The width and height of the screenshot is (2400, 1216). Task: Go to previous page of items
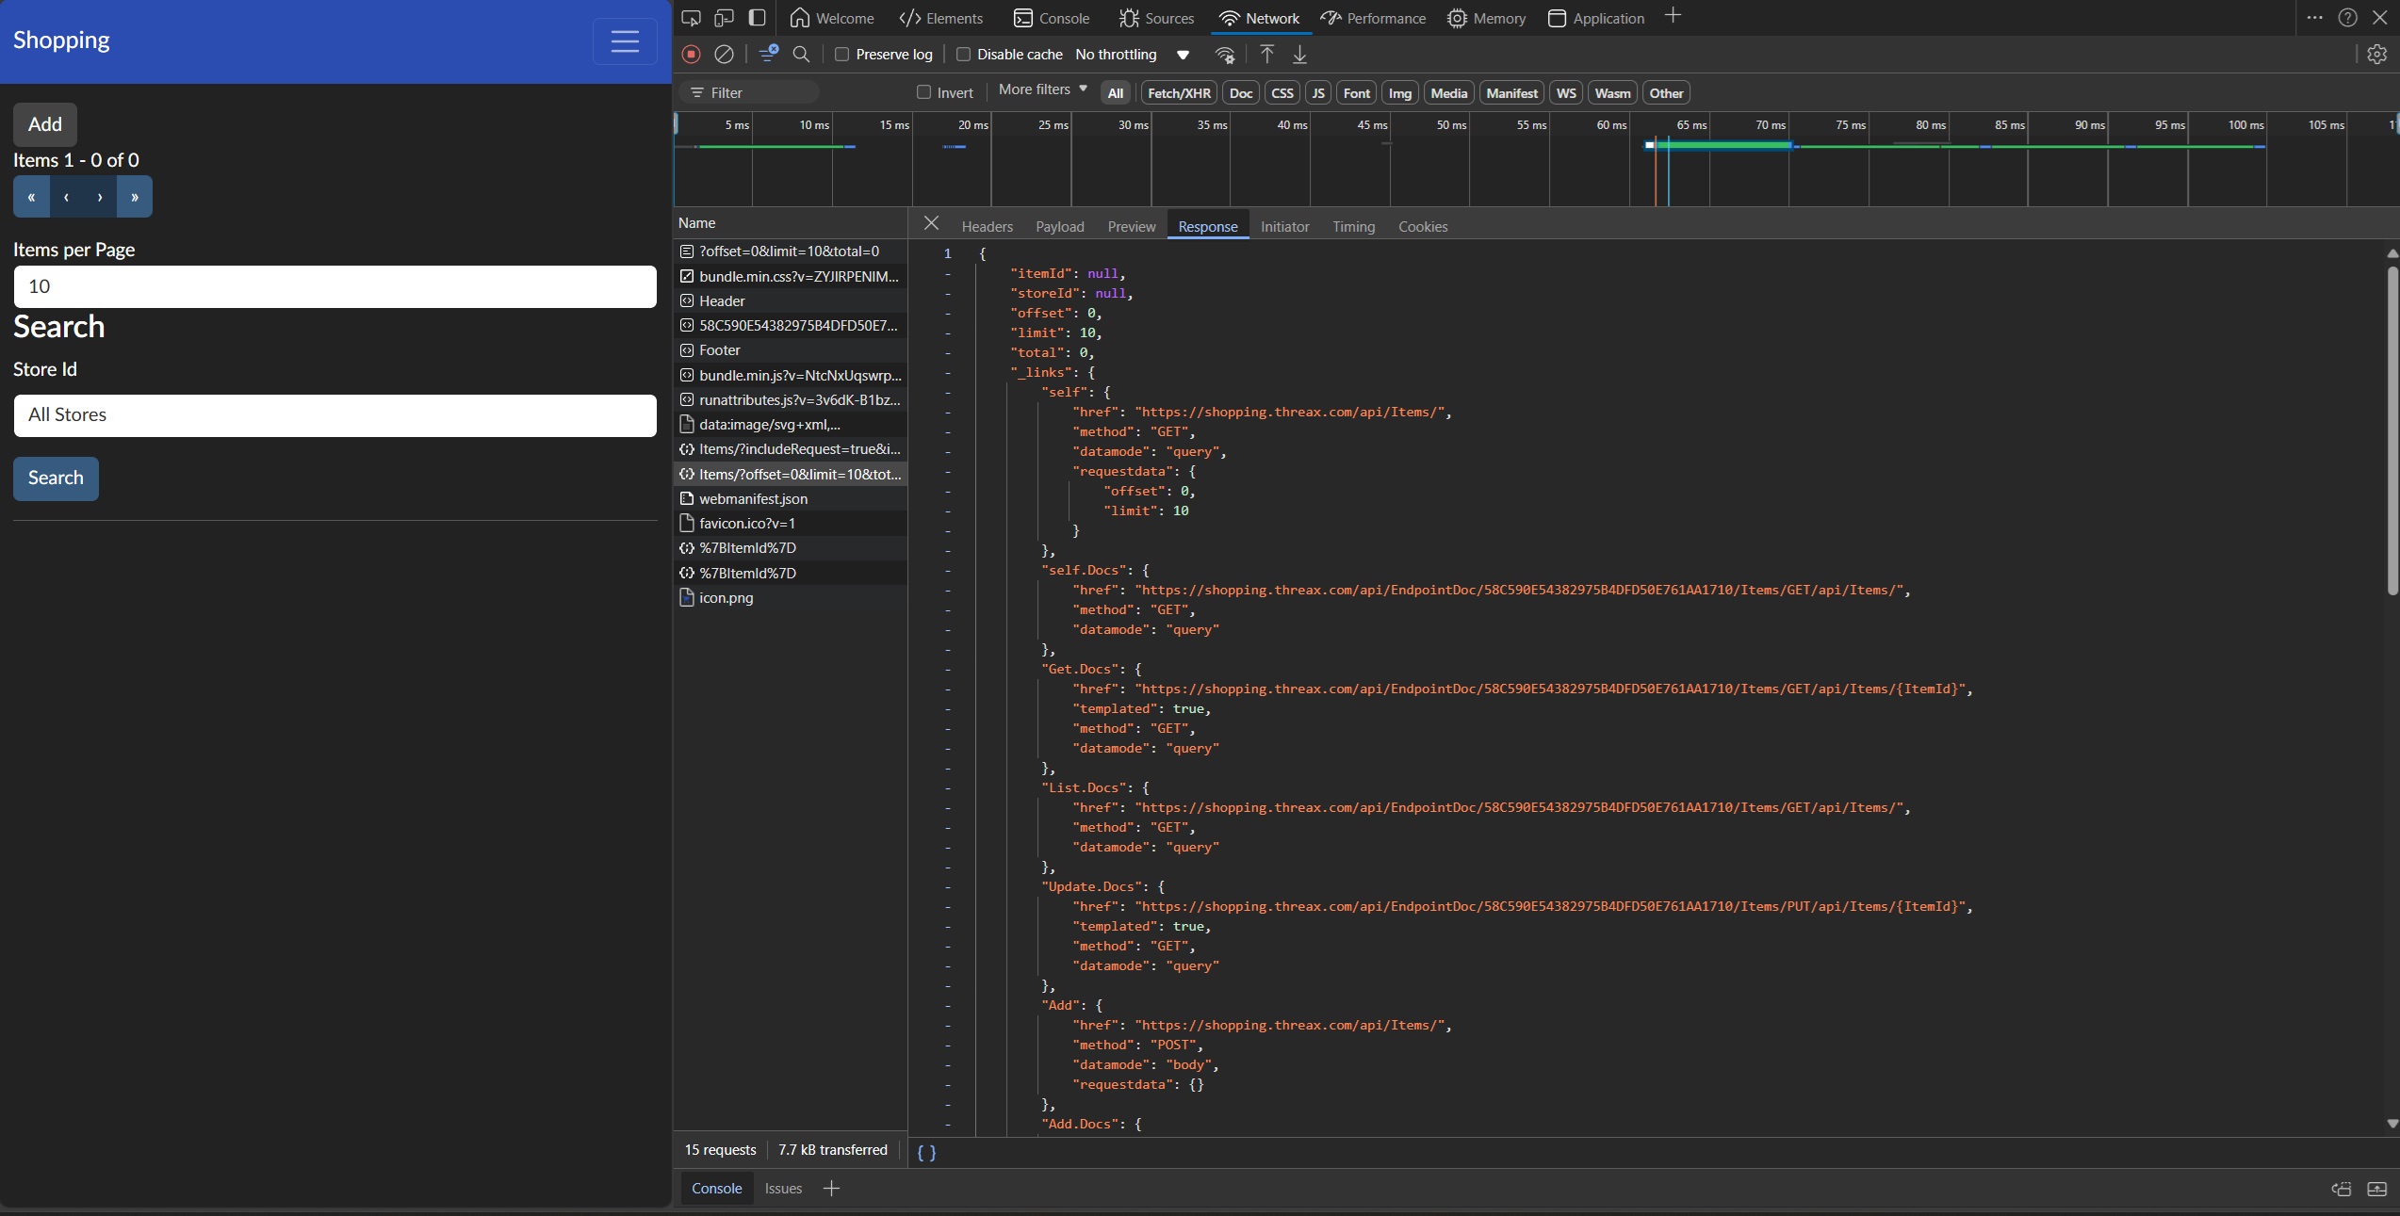66,197
